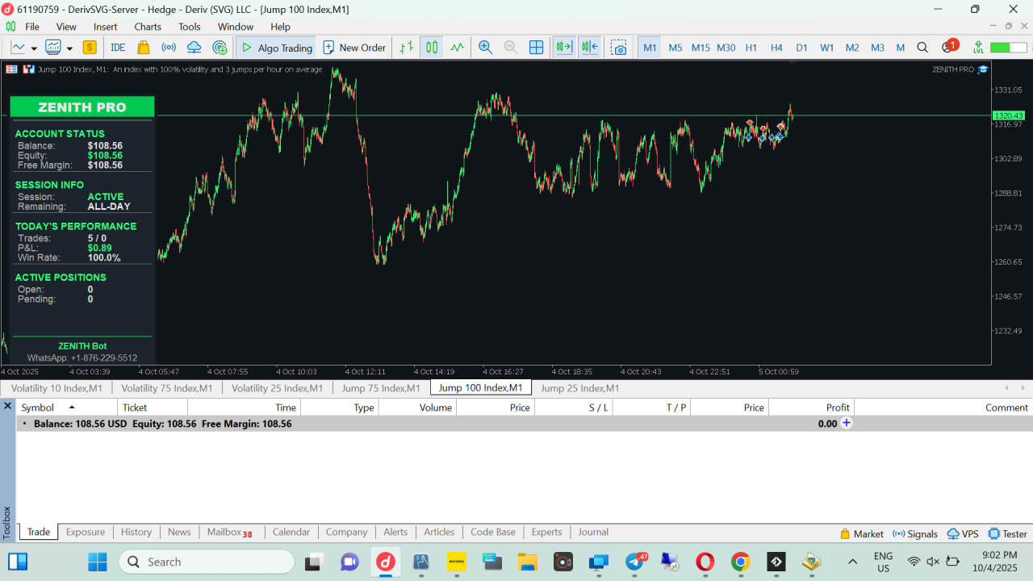Open the Charts menu

coord(148,27)
